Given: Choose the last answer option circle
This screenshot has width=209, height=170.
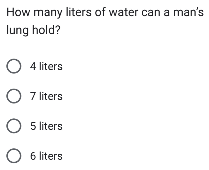Looking at the screenshot, I should point(14,156).
